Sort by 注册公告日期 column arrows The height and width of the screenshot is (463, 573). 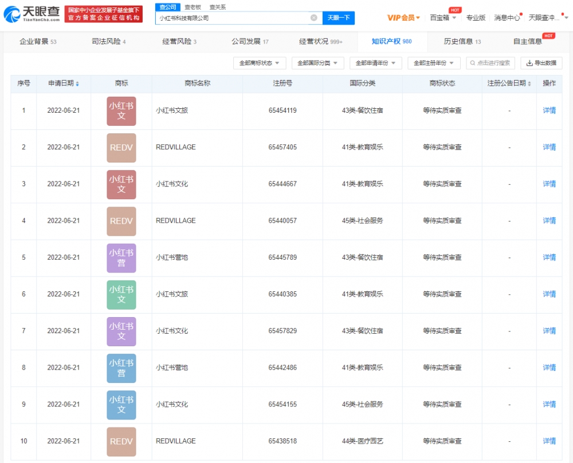(x=529, y=84)
